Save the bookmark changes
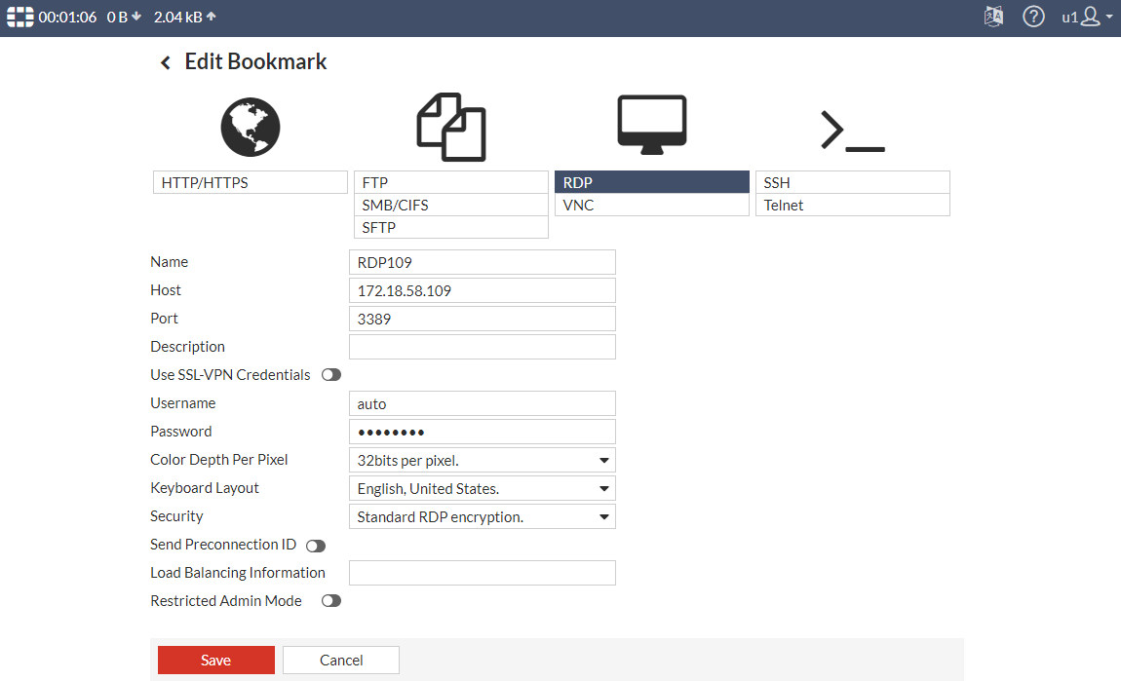 tap(215, 660)
